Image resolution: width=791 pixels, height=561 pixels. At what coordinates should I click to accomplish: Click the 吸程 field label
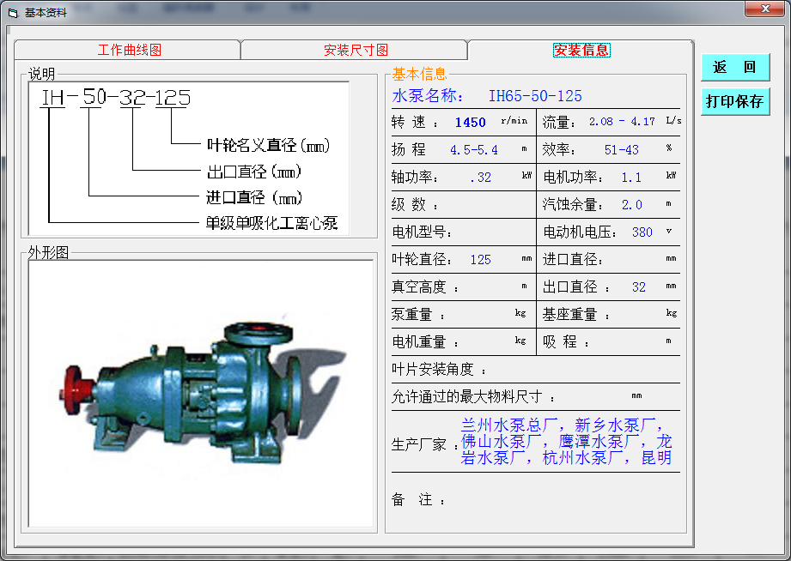tap(565, 342)
